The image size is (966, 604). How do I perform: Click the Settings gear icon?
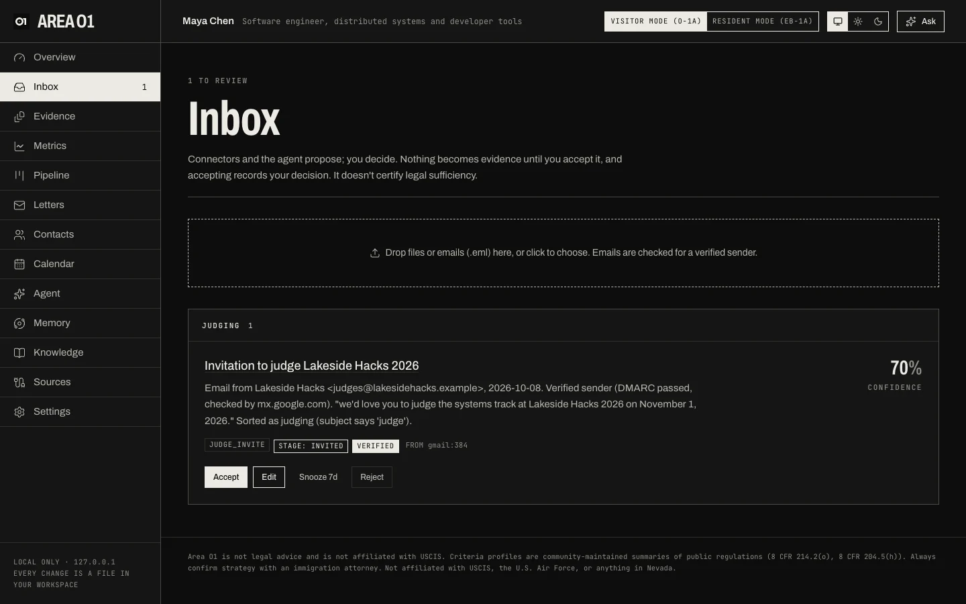click(19, 412)
